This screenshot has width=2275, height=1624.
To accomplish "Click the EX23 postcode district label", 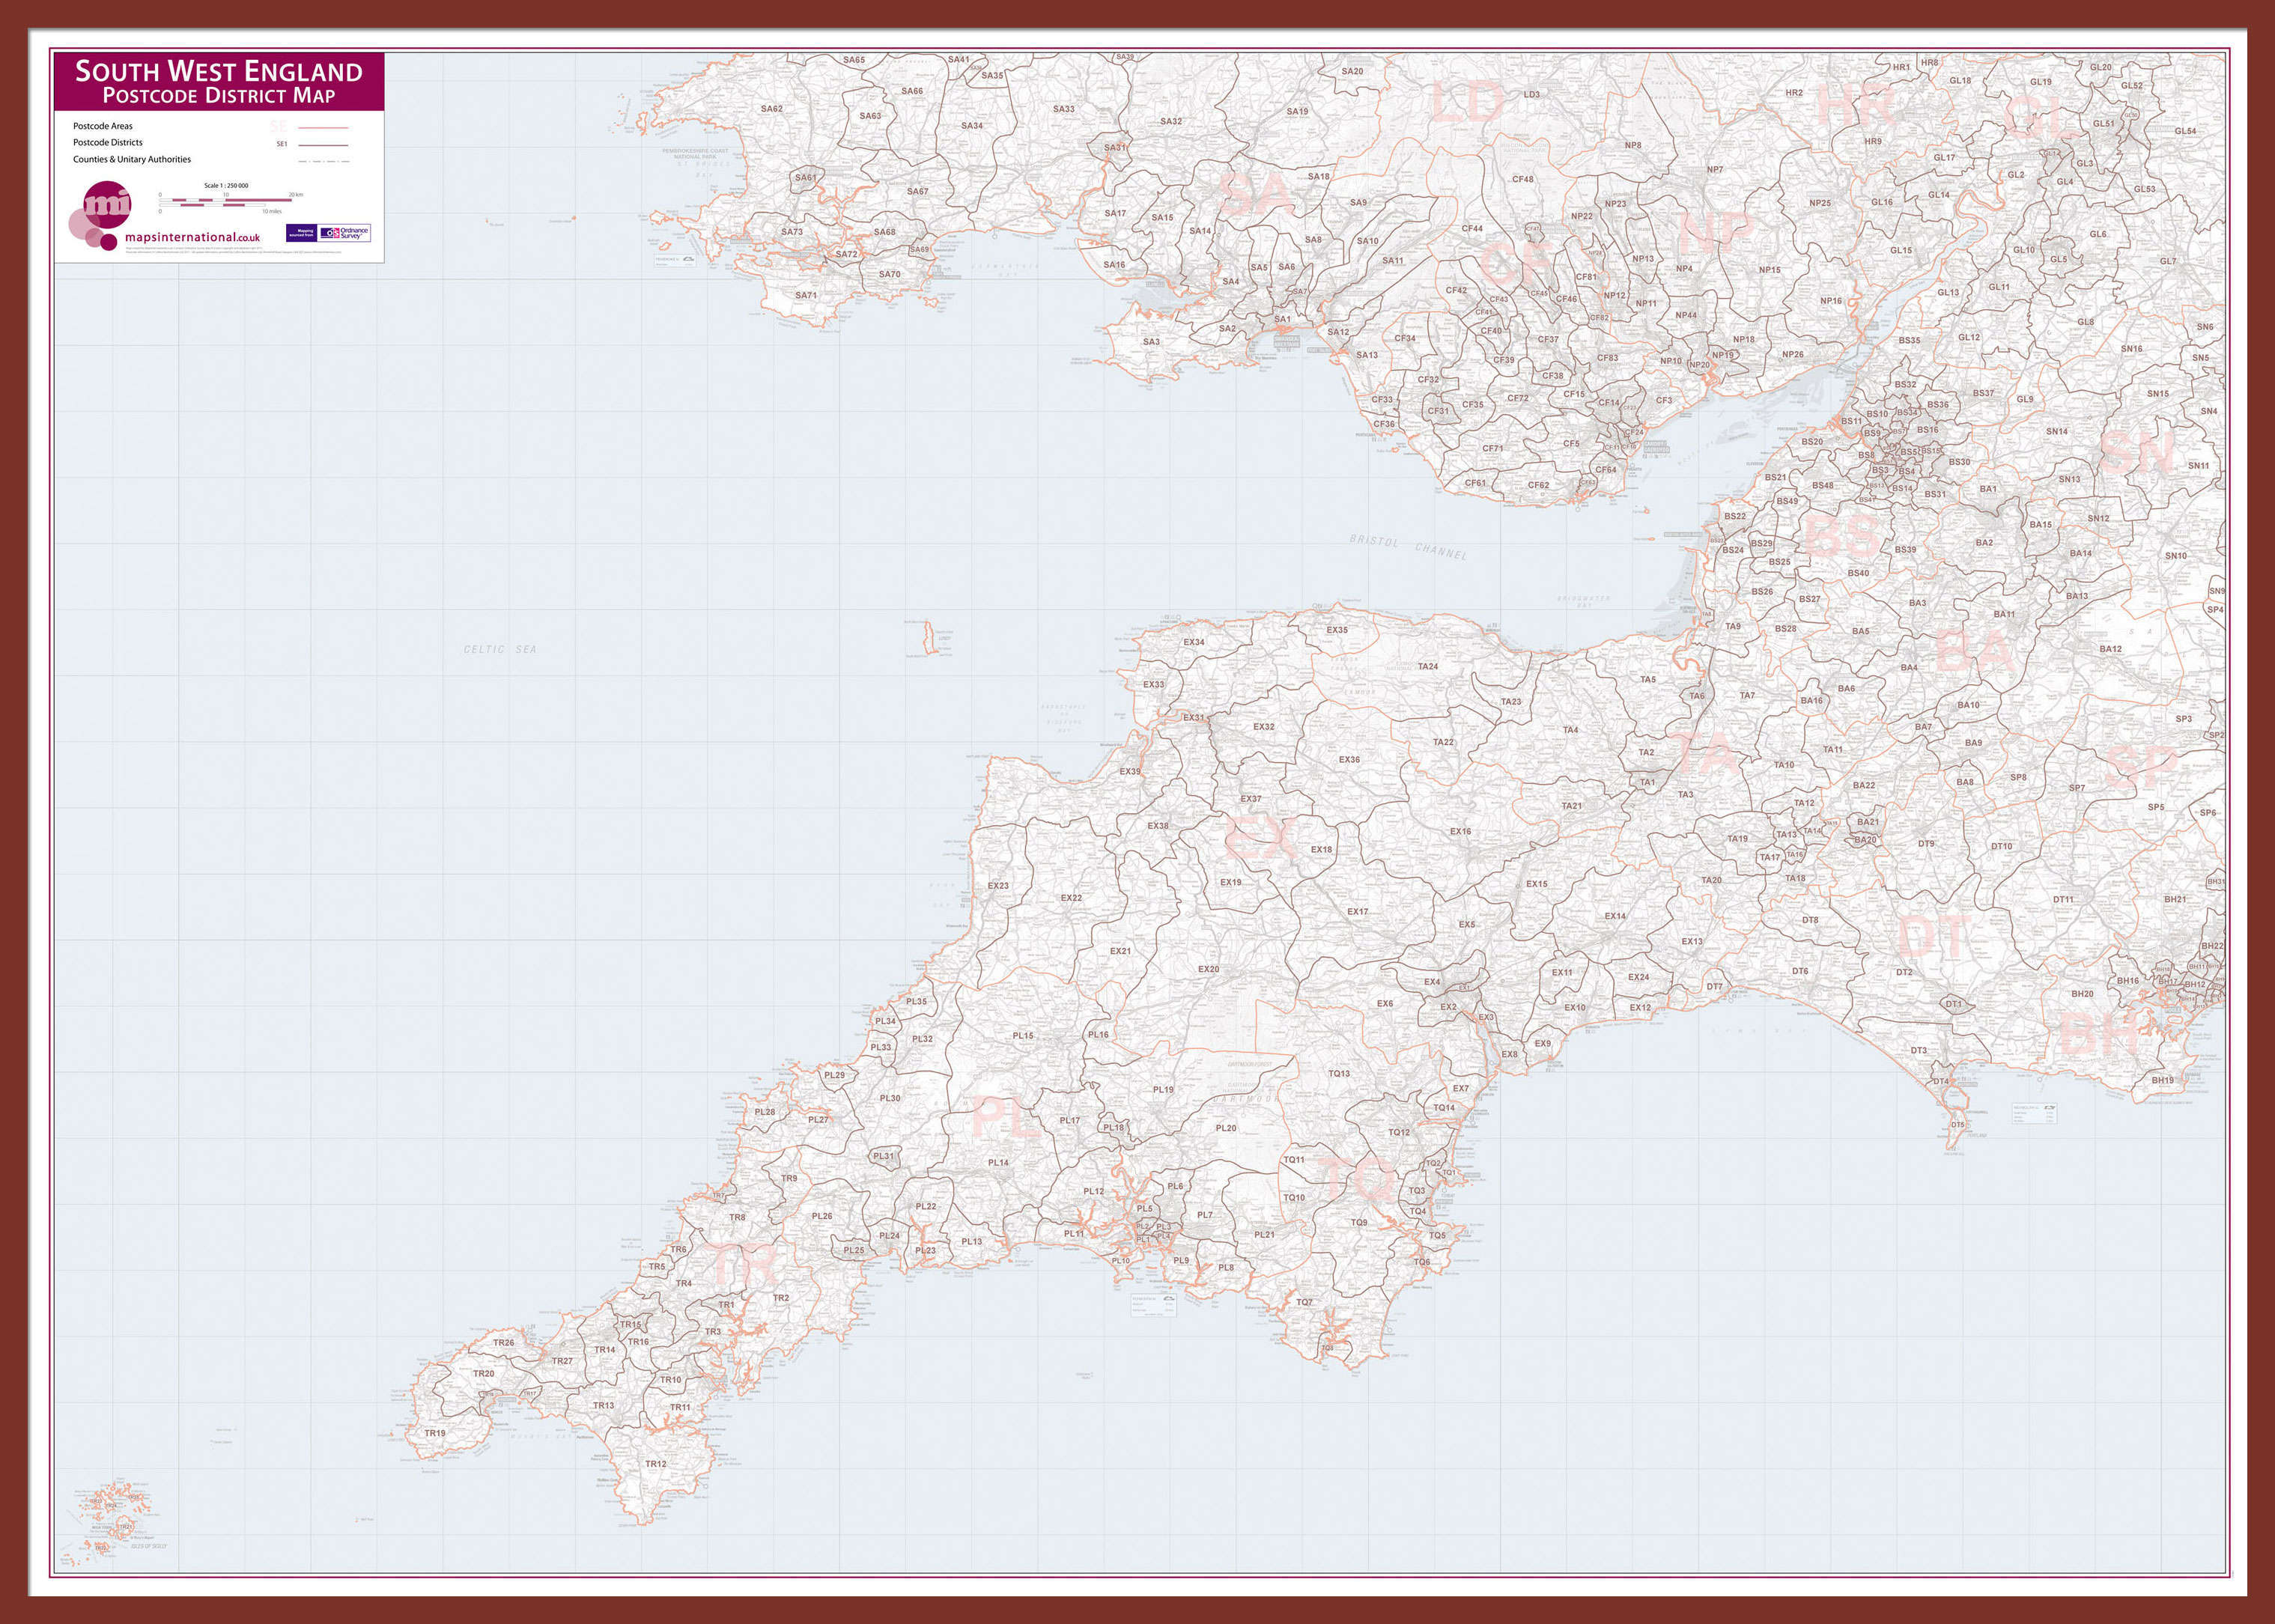I will click(997, 885).
